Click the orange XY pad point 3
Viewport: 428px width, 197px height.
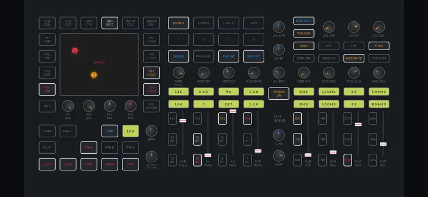(94, 75)
